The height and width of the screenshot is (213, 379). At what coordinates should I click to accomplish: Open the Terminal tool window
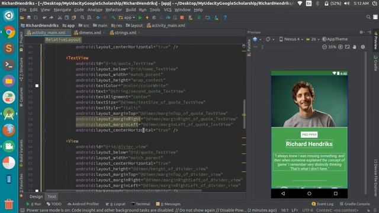tap(140, 204)
